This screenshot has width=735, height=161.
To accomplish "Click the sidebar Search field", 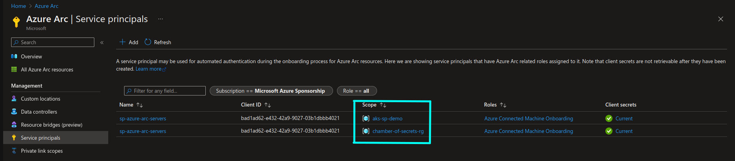I will pyautogui.click(x=53, y=42).
